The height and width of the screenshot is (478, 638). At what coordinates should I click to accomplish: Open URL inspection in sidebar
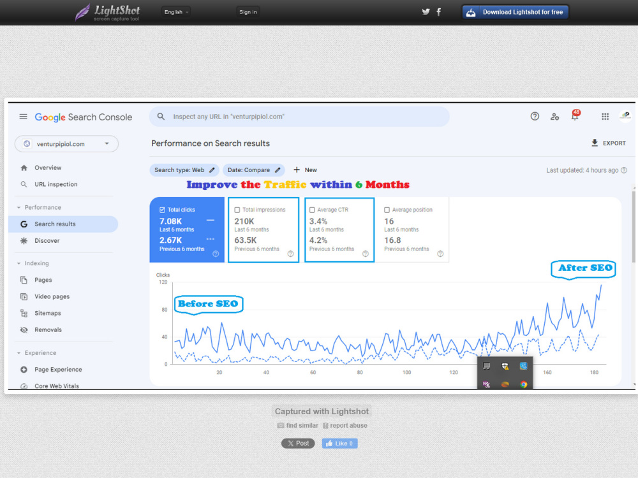[56, 184]
